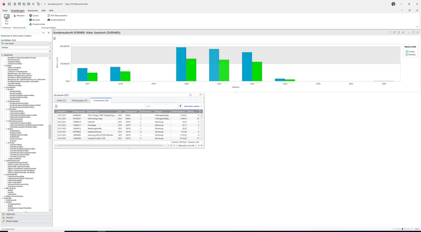Collapse the Umsatzlisten tree node
The image size is (421, 232).
[x=4, y=87]
